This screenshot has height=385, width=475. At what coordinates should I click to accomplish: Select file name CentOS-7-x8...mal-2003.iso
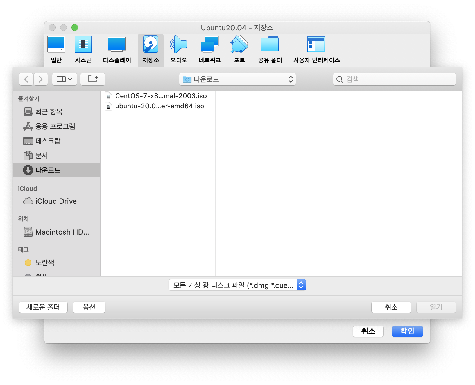pyautogui.click(x=161, y=96)
